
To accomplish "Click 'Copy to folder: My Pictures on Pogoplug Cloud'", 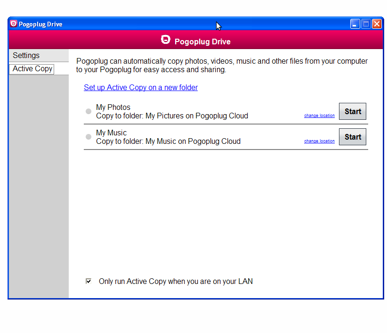I will click(x=172, y=116).
